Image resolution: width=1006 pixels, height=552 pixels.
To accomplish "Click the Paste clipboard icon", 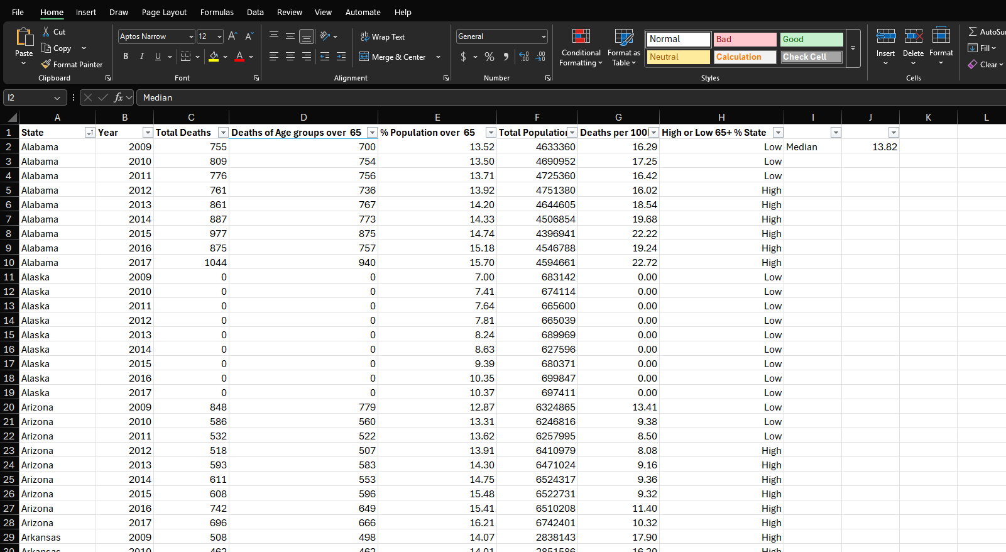I will pos(24,37).
